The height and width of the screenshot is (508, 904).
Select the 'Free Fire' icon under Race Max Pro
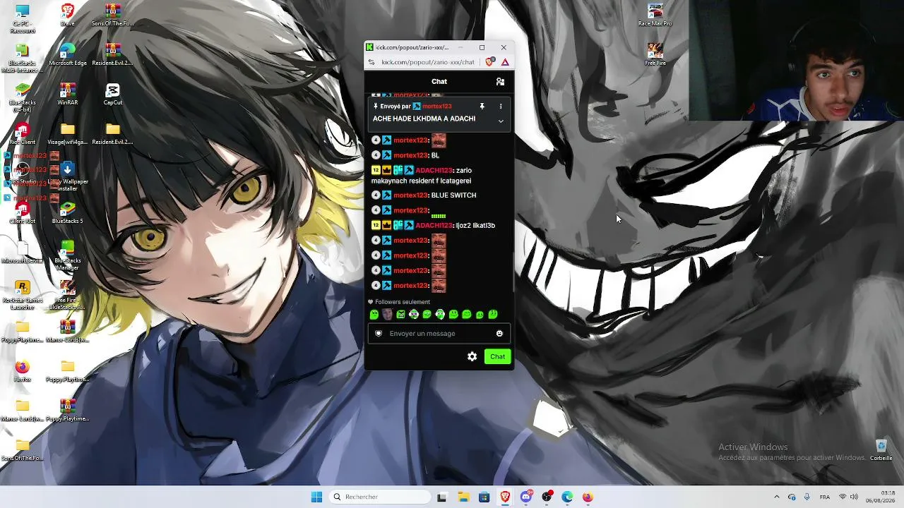[655, 54]
